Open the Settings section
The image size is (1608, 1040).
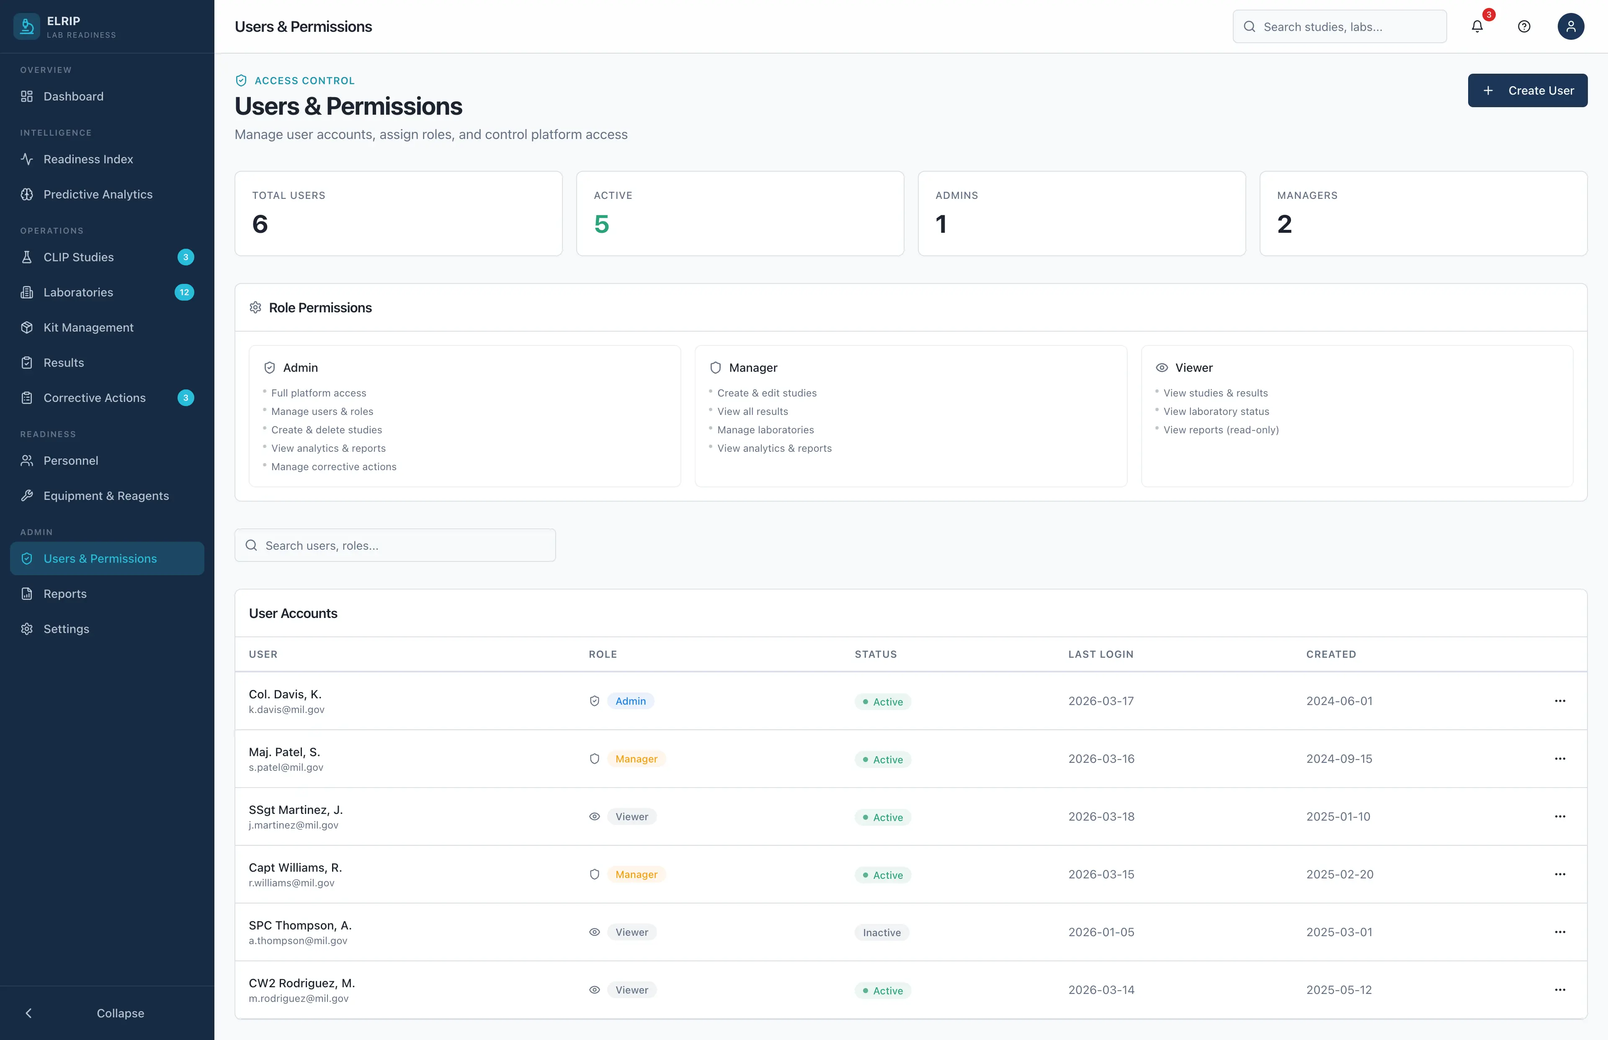[65, 629]
